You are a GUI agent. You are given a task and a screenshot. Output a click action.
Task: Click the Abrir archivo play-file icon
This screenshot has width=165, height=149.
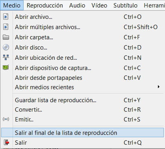pos(5,17)
